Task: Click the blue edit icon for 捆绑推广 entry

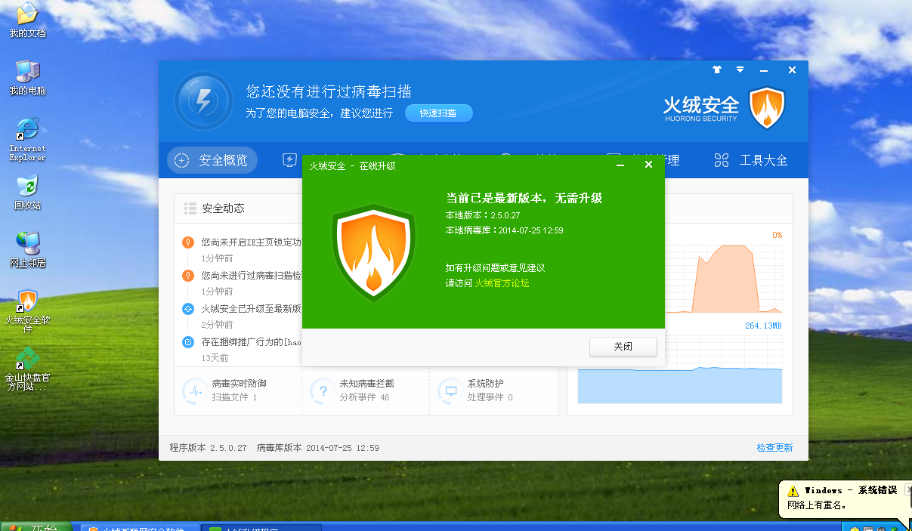Action: pyautogui.click(x=188, y=342)
